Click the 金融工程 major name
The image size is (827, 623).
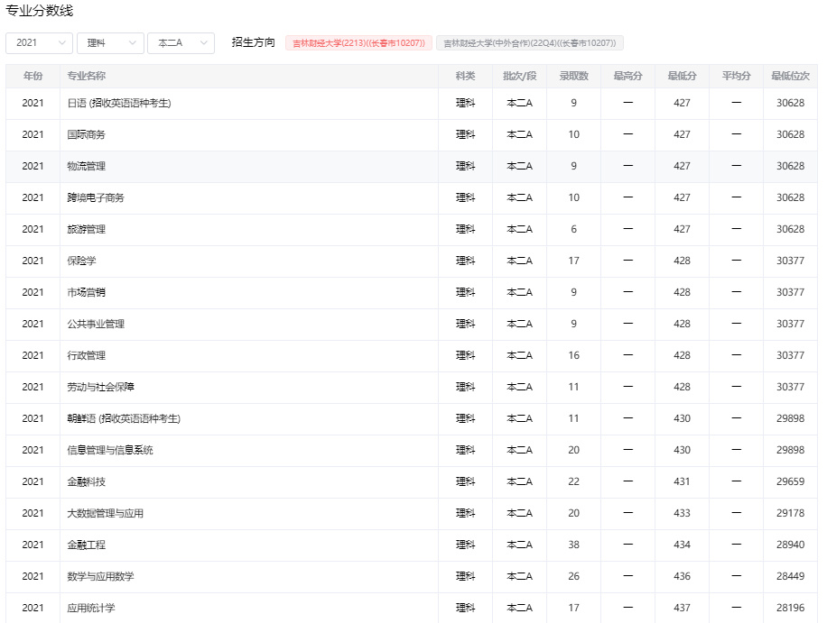click(x=87, y=545)
